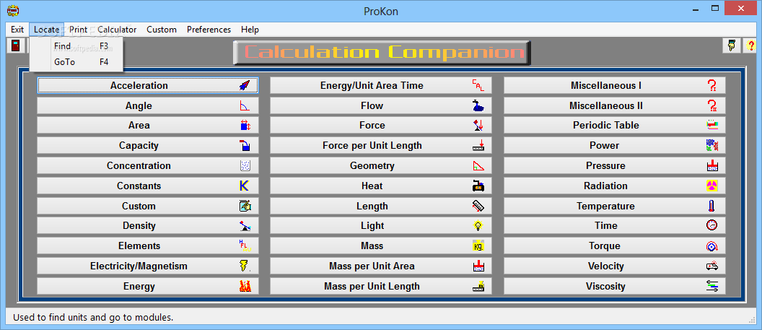Image resolution: width=762 pixels, height=330 pixels.
Task: Click the thermometer icon beside Temperature
Action: click(712, 206)
